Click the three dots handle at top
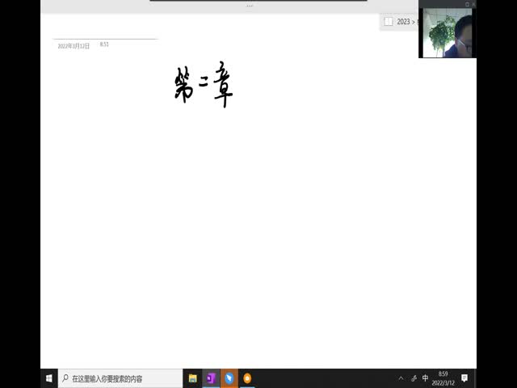Screen dimensions: 517x388 (250, 6)
